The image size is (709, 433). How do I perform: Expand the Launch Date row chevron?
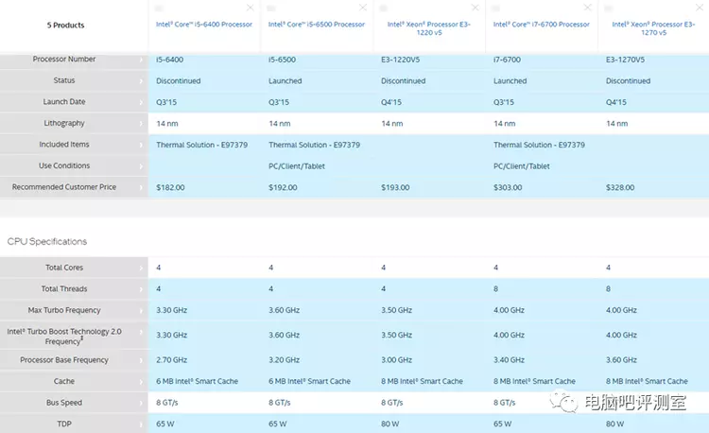click(x=141, y=102)
